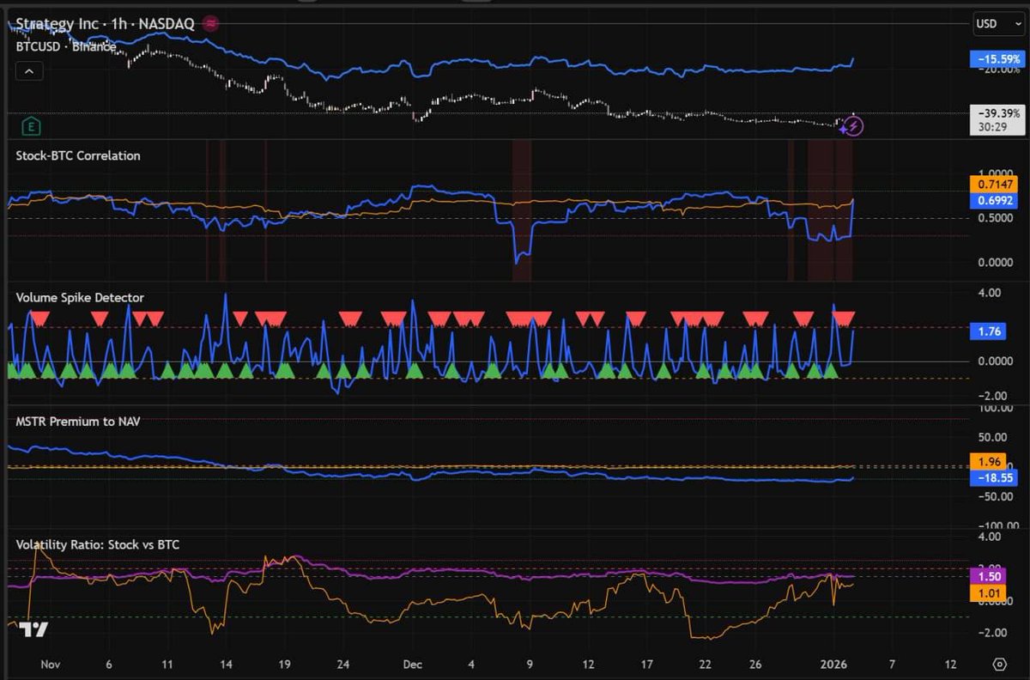
Task: Select the Volatility Ratio: Stock vs BTC label
Action: (x=98, y=544)
